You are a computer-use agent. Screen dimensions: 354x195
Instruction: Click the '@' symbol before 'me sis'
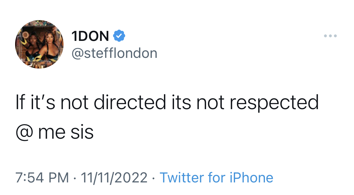[24, 133]
